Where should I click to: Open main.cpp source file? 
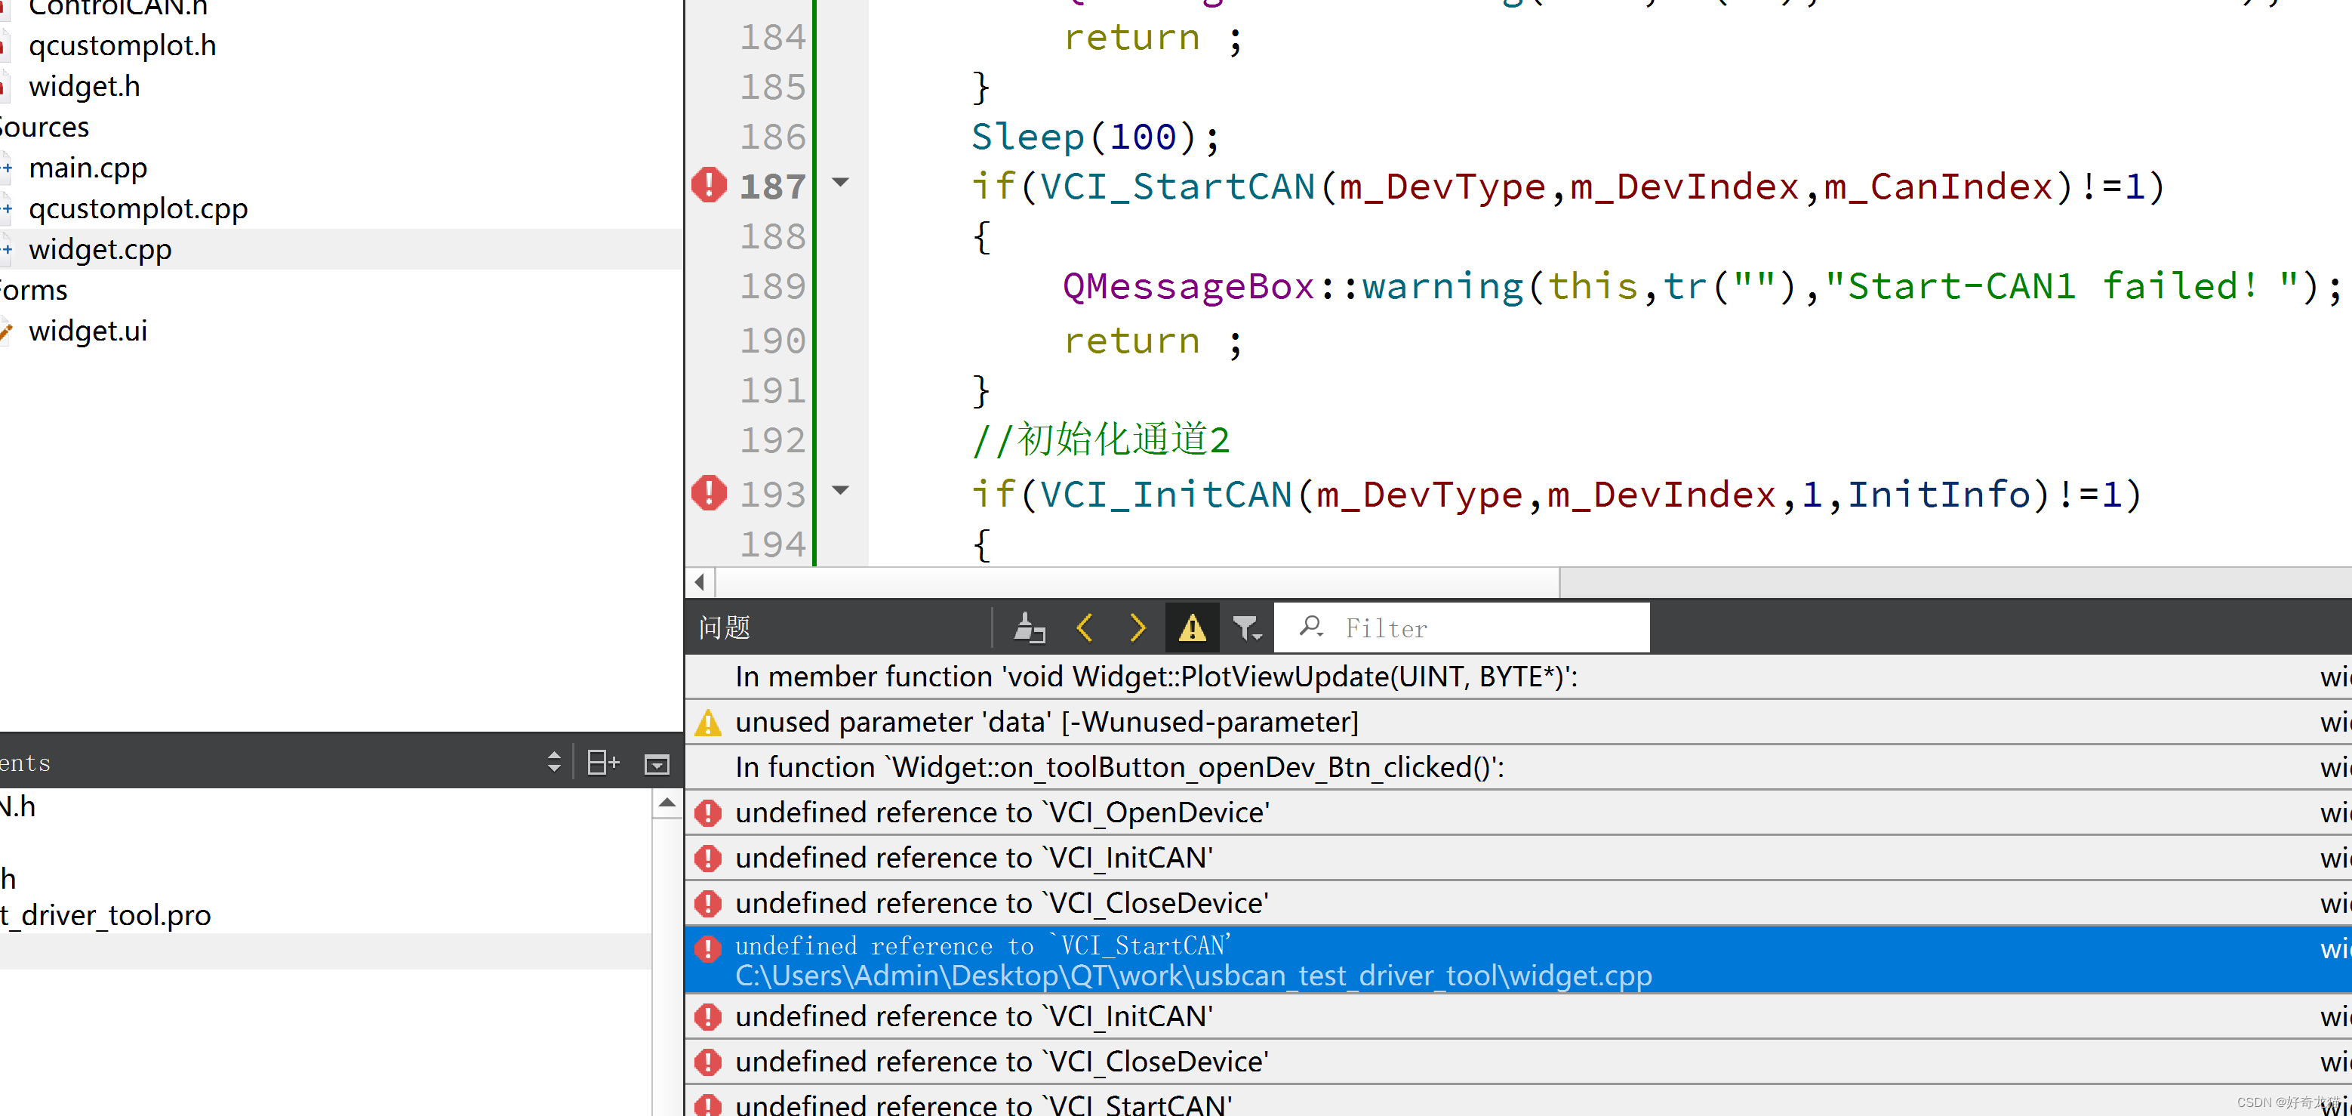(88, 168)
